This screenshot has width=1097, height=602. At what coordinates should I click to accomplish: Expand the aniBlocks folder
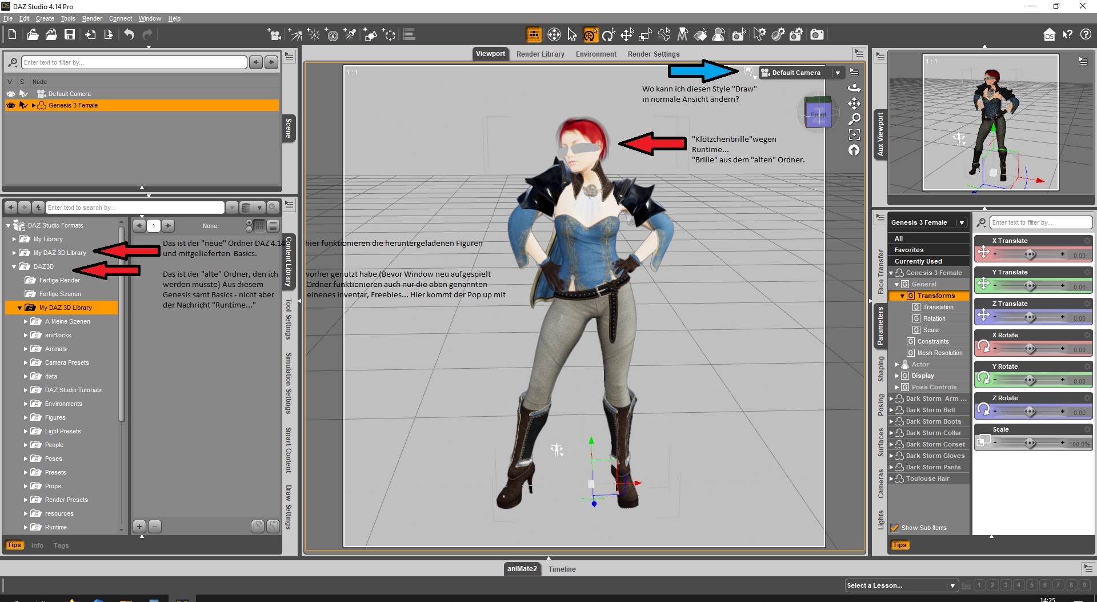(x=26, y=335)
